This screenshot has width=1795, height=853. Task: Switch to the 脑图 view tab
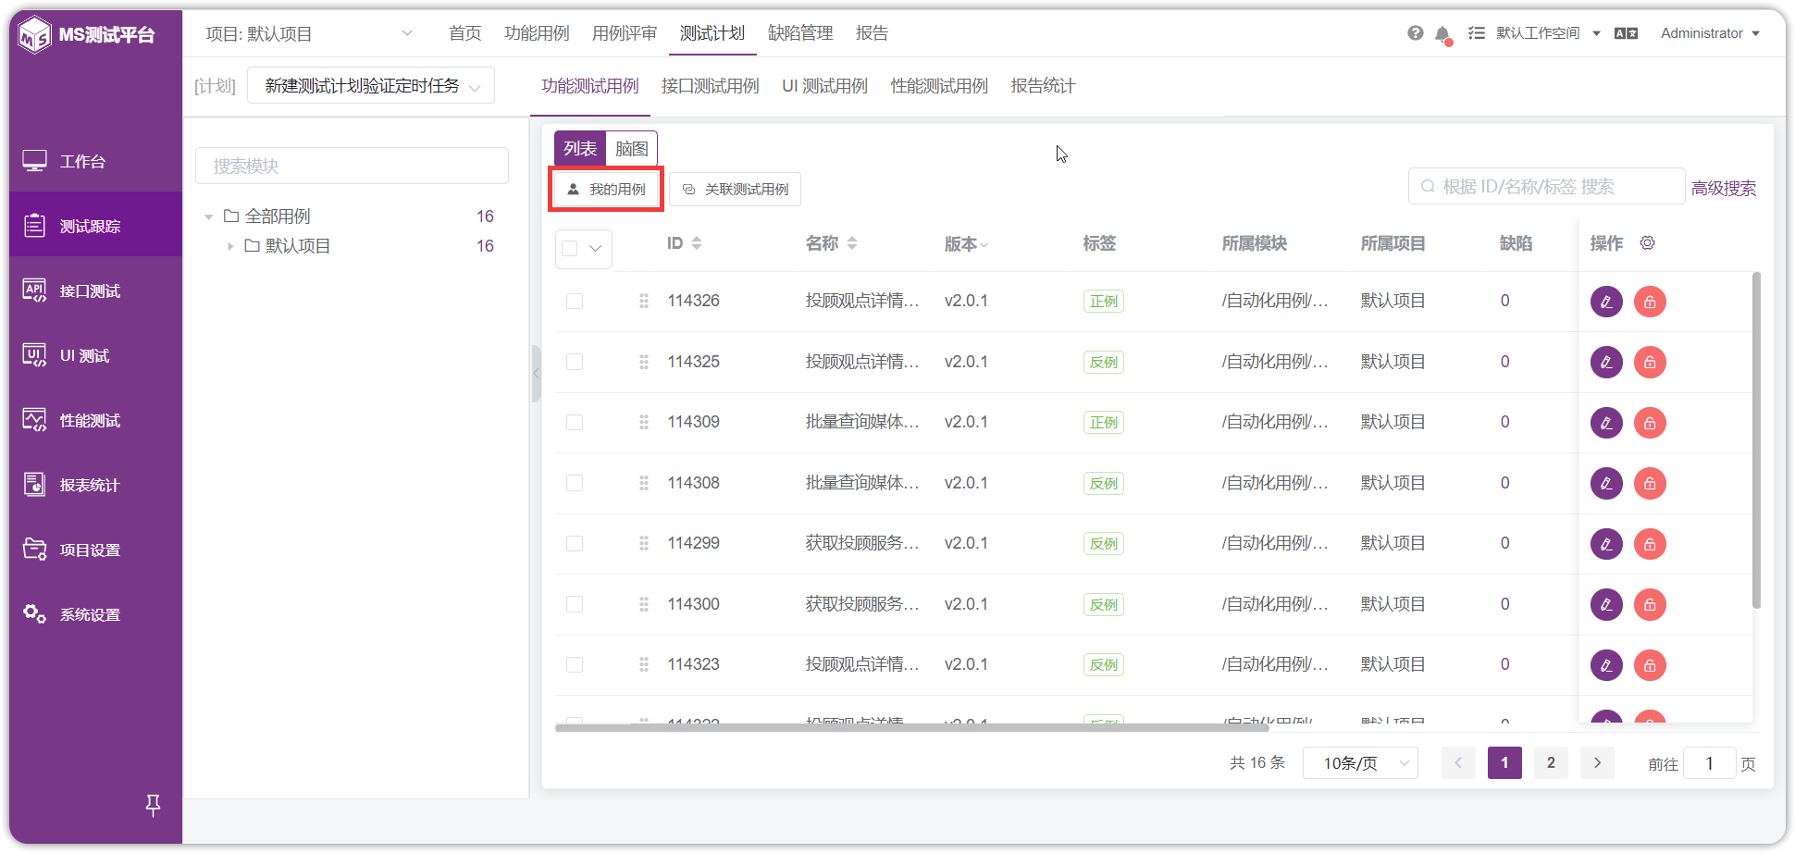click(x=632, y=149)
